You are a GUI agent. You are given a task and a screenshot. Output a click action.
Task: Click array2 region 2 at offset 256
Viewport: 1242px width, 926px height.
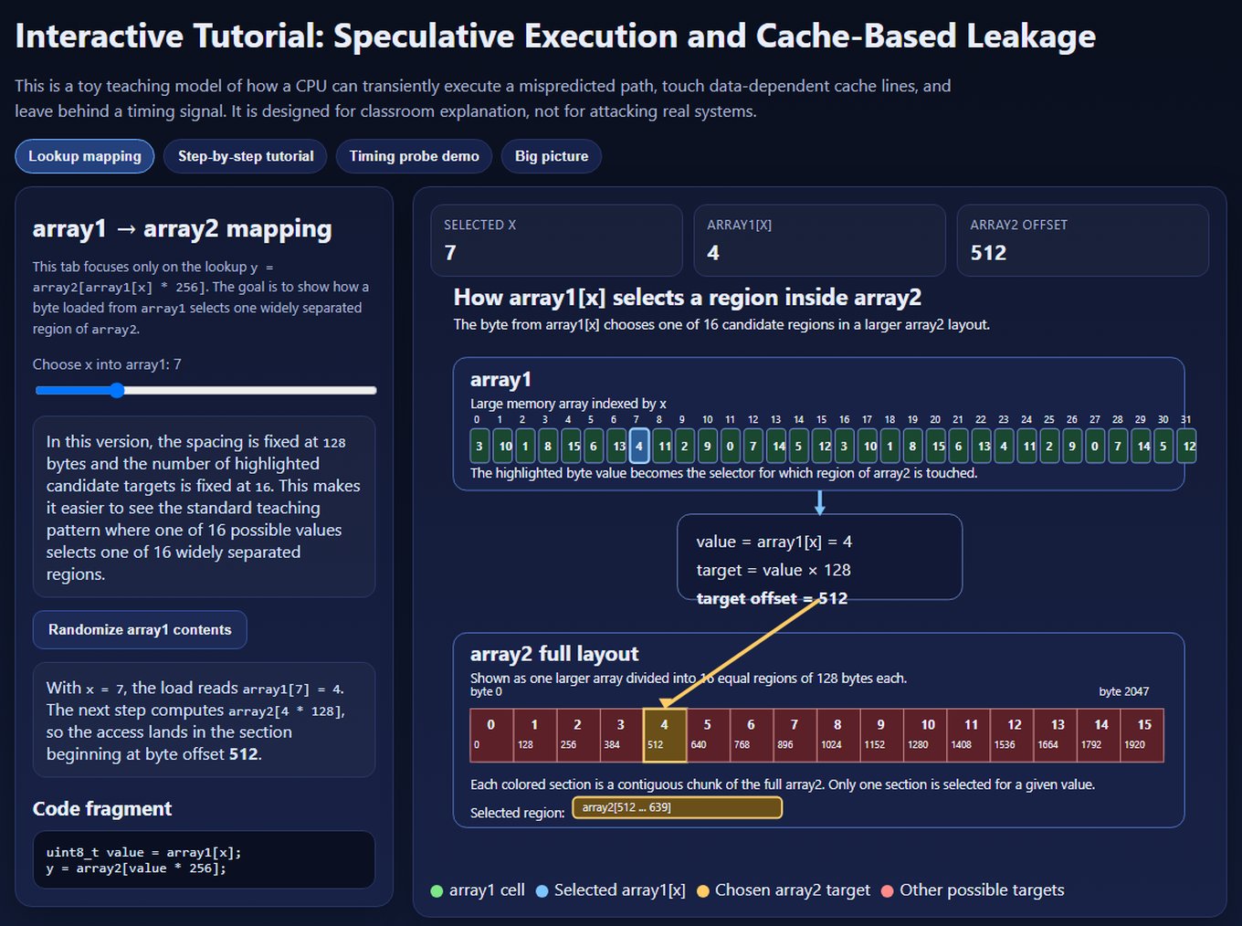pos(578,735)
